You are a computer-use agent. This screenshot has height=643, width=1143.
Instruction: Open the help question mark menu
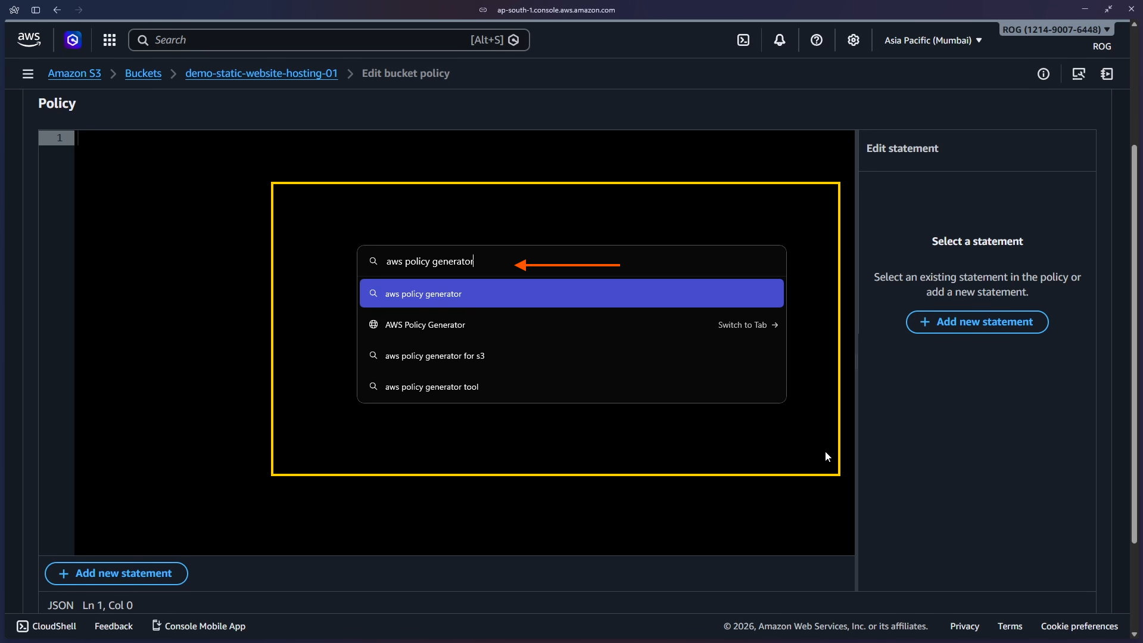pos(816,40)
